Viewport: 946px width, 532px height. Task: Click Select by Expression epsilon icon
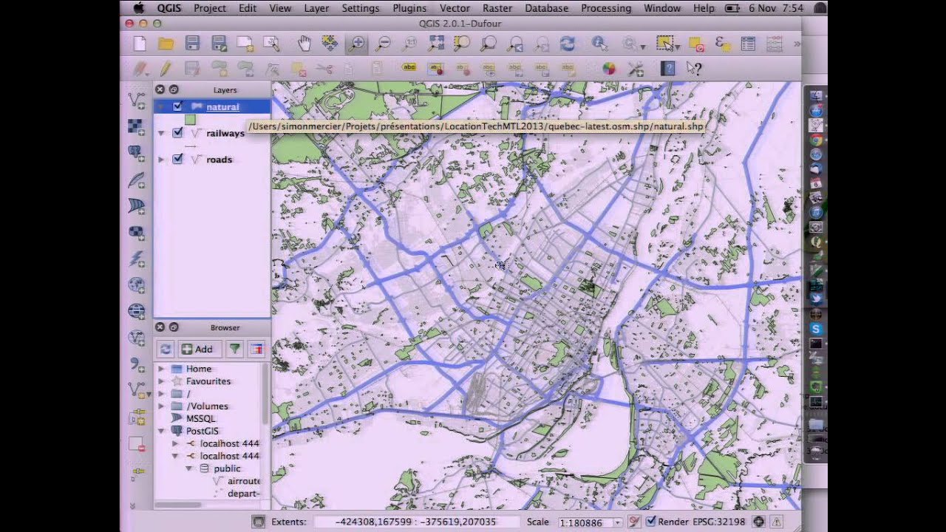pyautogui.click(x=722, y=44)
